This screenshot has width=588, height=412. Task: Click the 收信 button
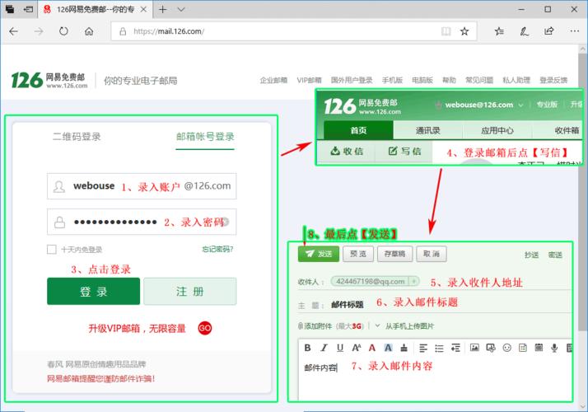346,152
